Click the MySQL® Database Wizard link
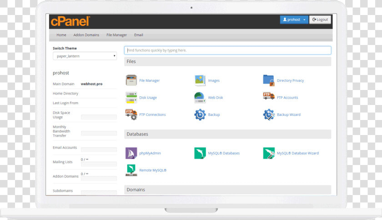This screenshot has height=220, width=382. point(298,153)
